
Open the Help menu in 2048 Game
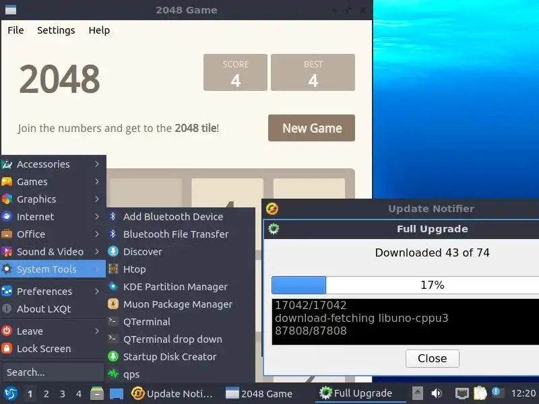click(99, 30)
